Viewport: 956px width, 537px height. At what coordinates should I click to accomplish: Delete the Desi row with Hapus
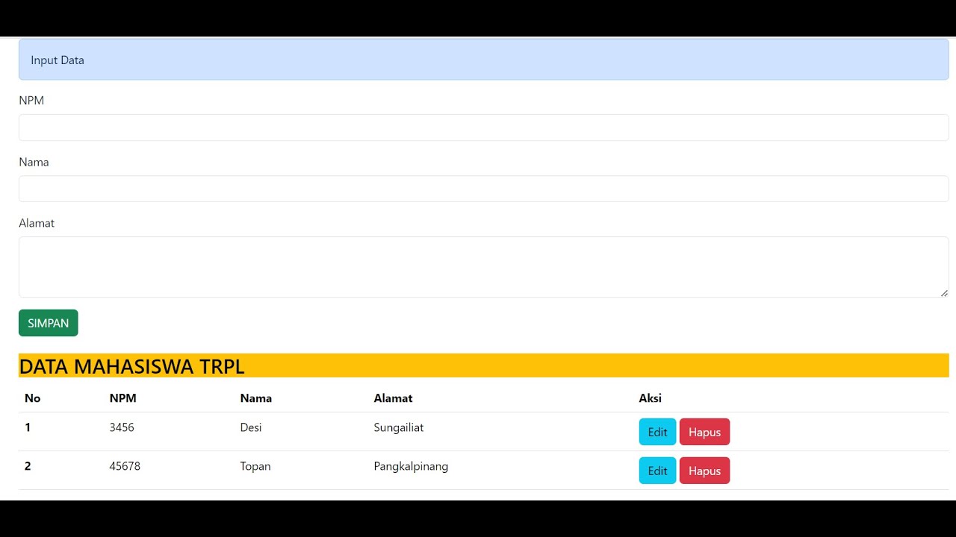[x=704, y=432]
